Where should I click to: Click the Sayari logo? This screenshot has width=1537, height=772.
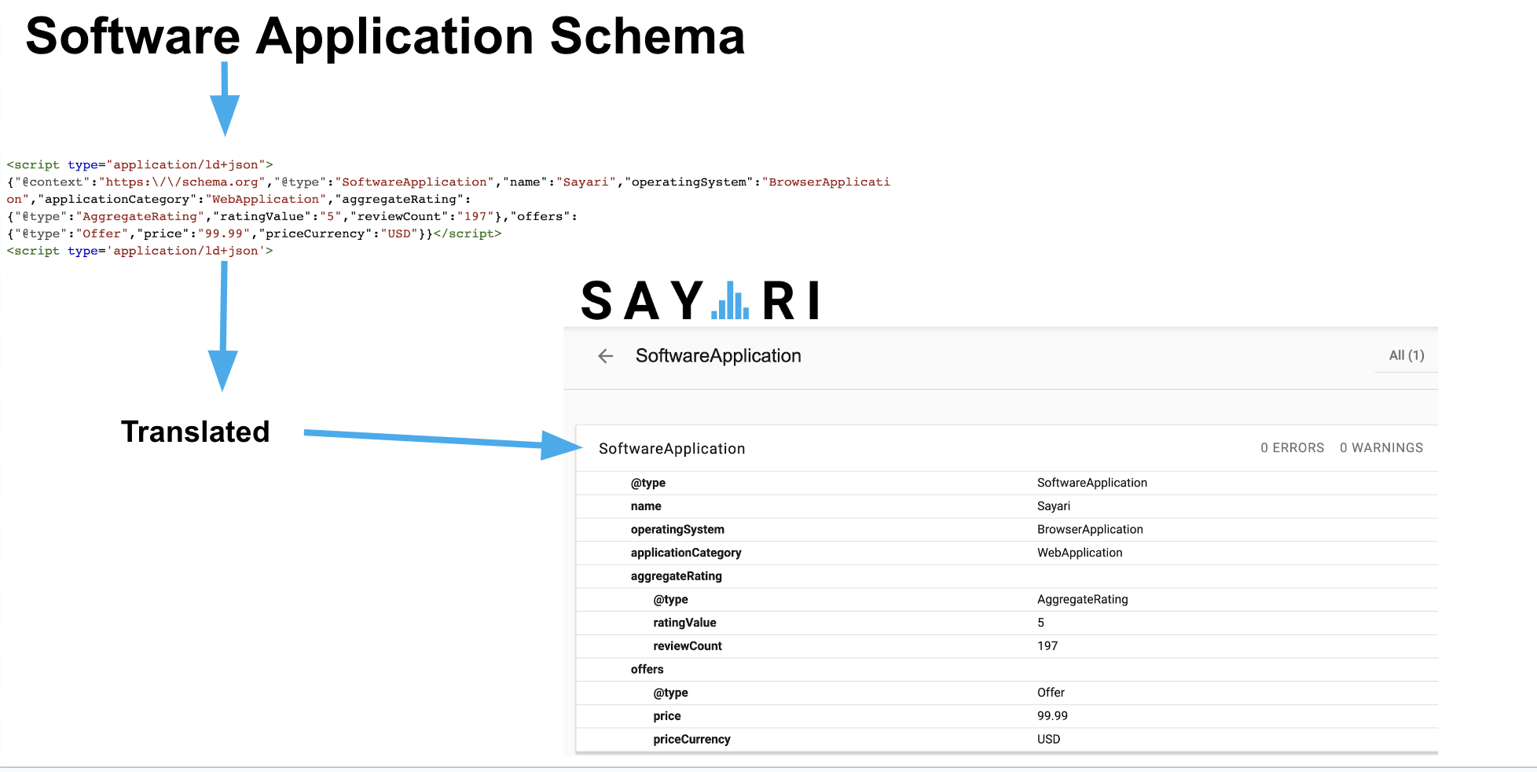[x=699, y=300]
